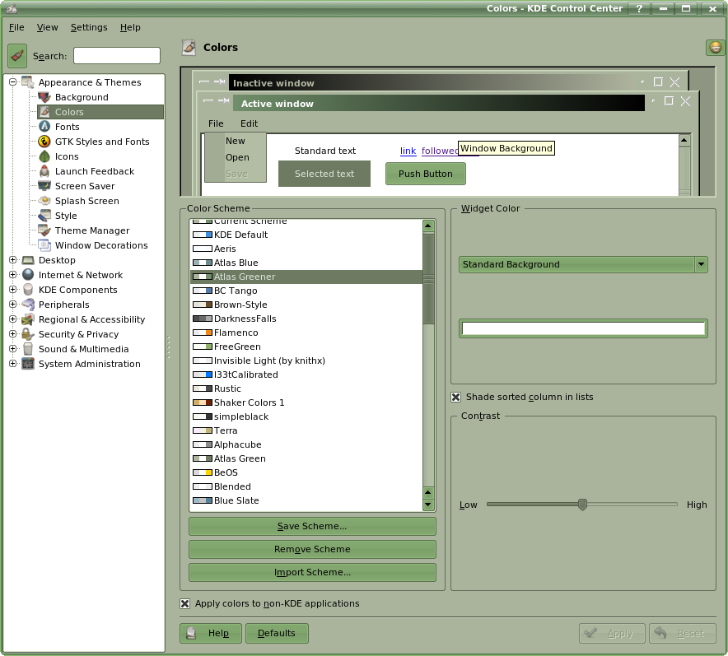Open the View menu
Screen dimensions: 728x656
tap(48, 27)
